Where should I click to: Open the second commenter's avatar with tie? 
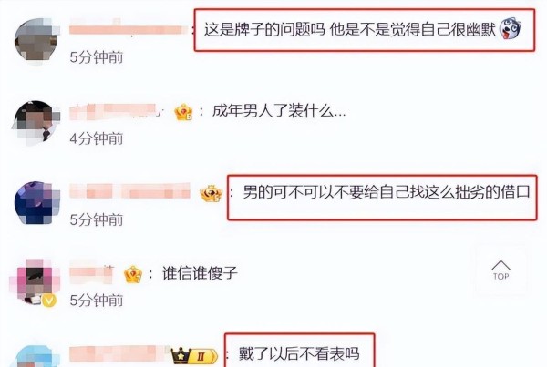pos(36,122)
